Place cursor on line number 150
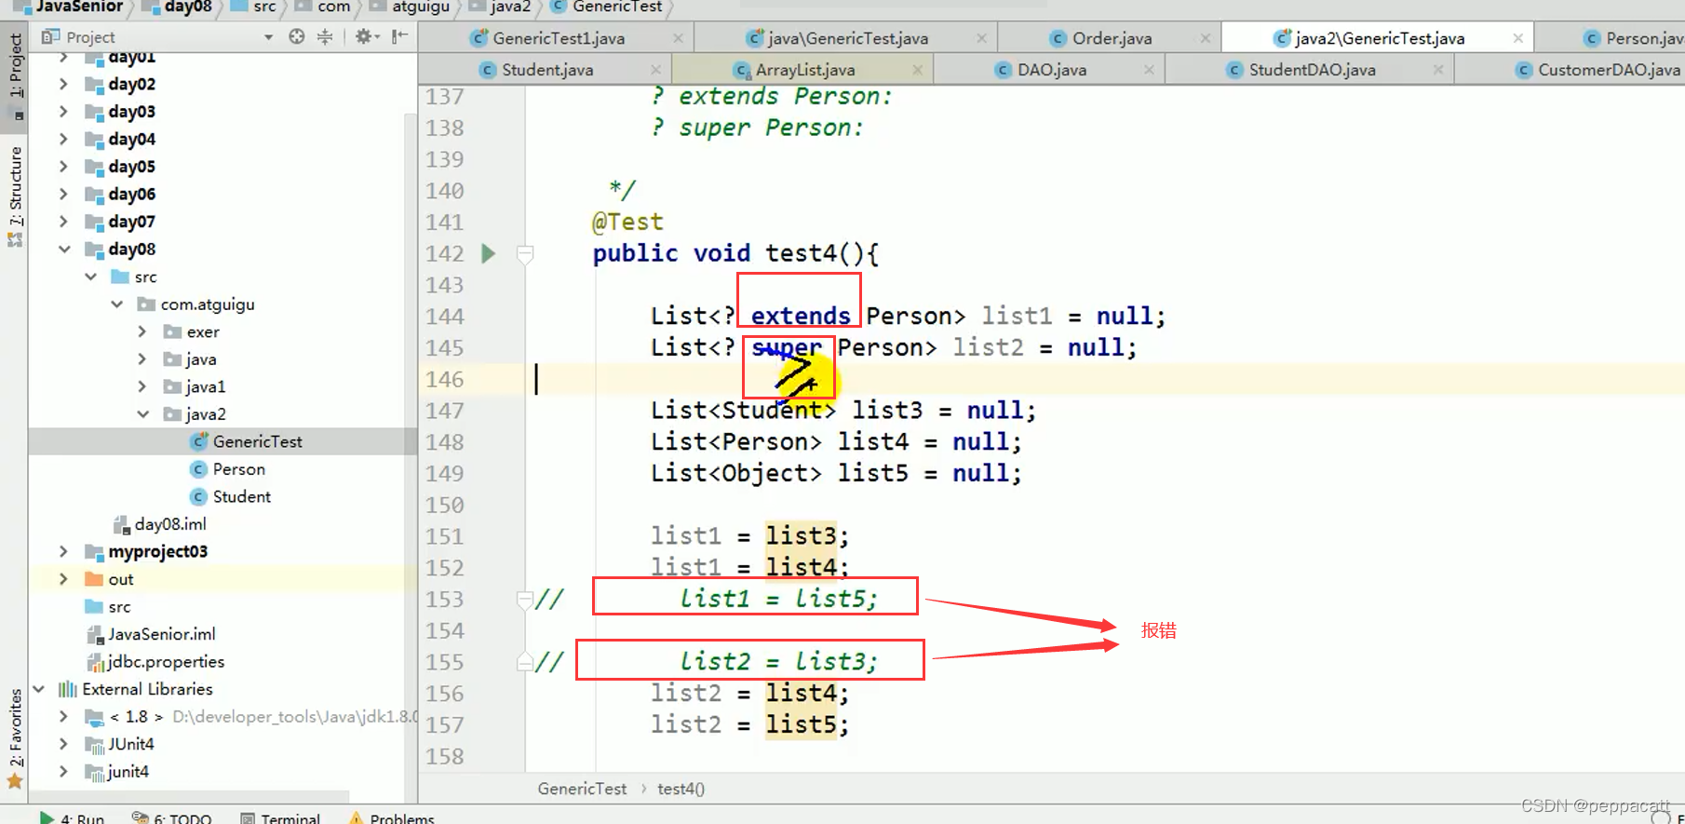 coord(445,505)
